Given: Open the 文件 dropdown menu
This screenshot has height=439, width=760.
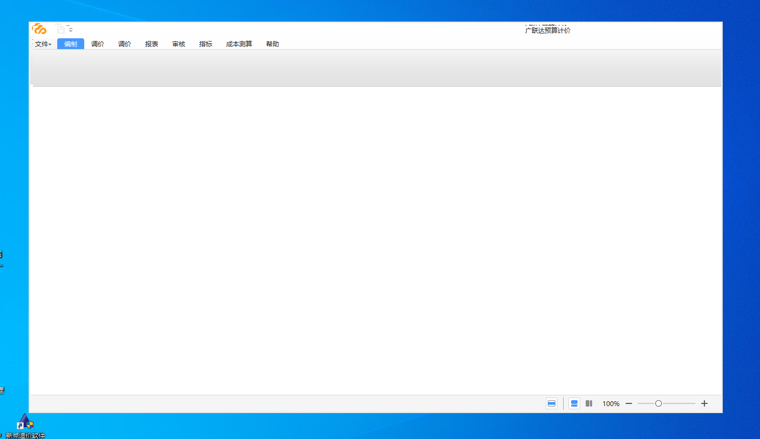Looking at the screenshot, I should click(43, 44).
